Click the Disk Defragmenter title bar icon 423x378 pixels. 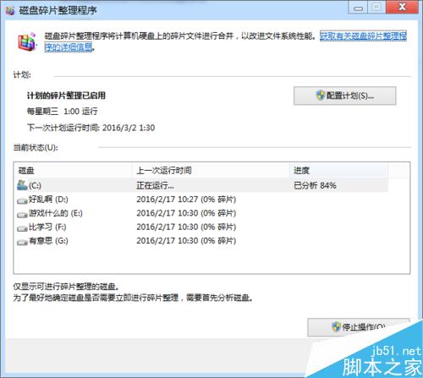click(10, 11)
